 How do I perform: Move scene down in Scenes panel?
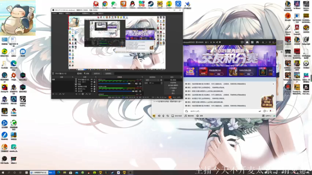click(63, 94)
